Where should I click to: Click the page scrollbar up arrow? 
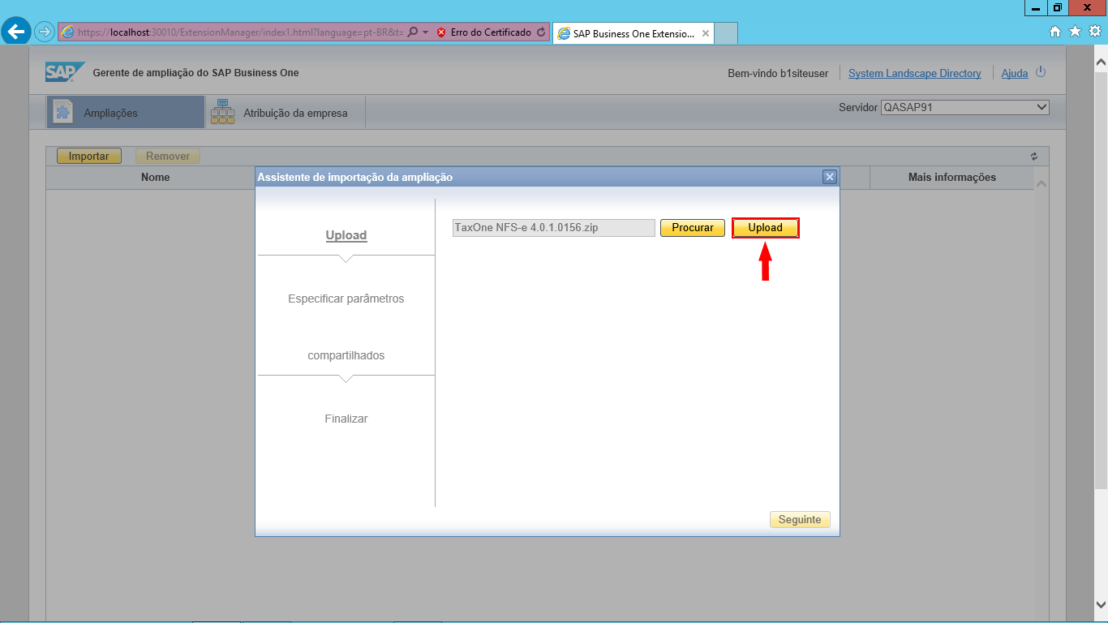1101,62
